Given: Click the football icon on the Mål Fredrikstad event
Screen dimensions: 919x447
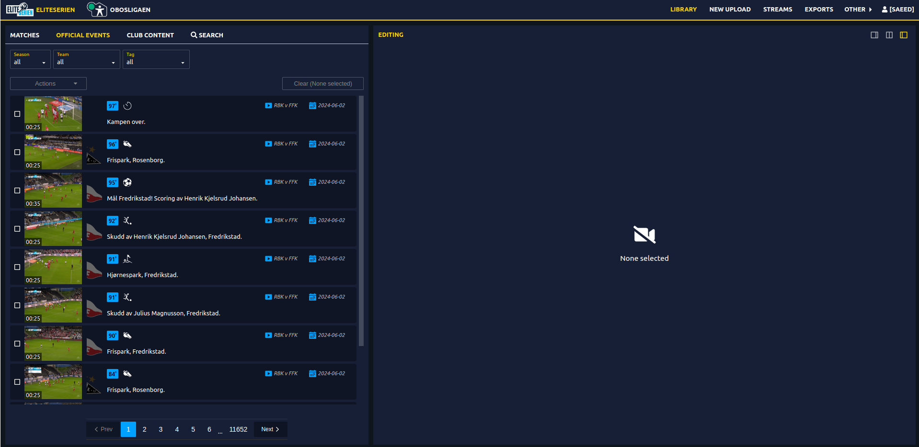Looking at the screenshot, I should [127, 182].
